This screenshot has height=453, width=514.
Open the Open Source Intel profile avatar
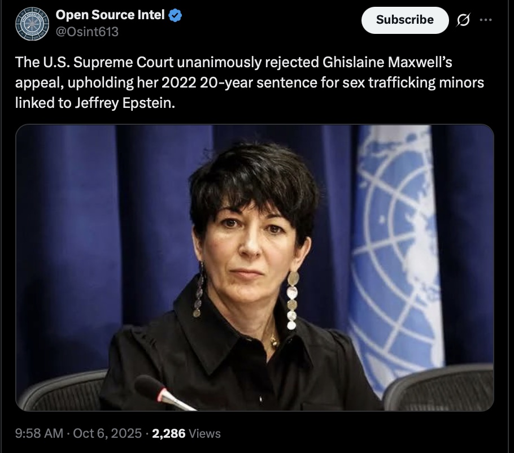point(32,24)
